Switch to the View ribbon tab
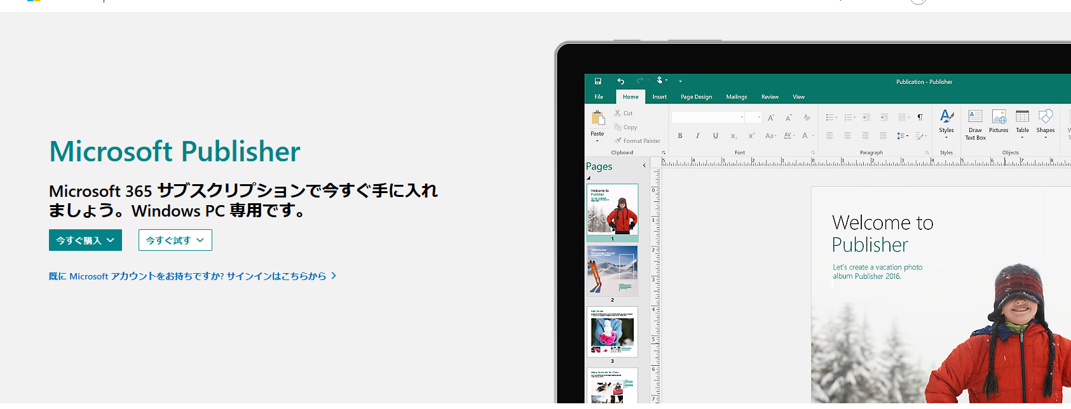The height and width of the screenshot is (409, 1071). coord(799,97)
